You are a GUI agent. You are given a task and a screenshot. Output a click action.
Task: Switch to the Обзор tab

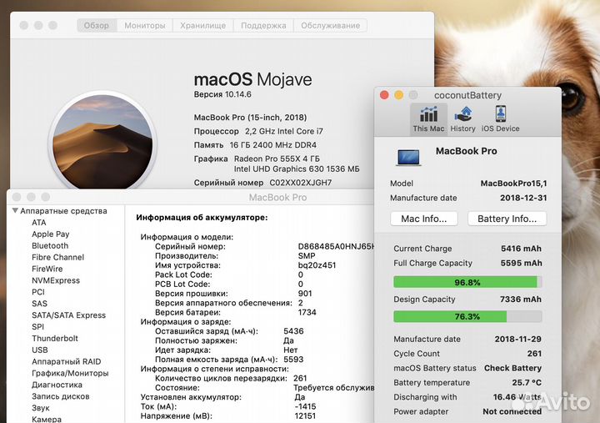[x=97, y=25]
